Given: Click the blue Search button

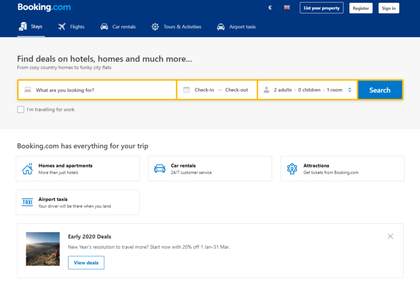Looking at the screenshot, I should click(x=380, y=90).
